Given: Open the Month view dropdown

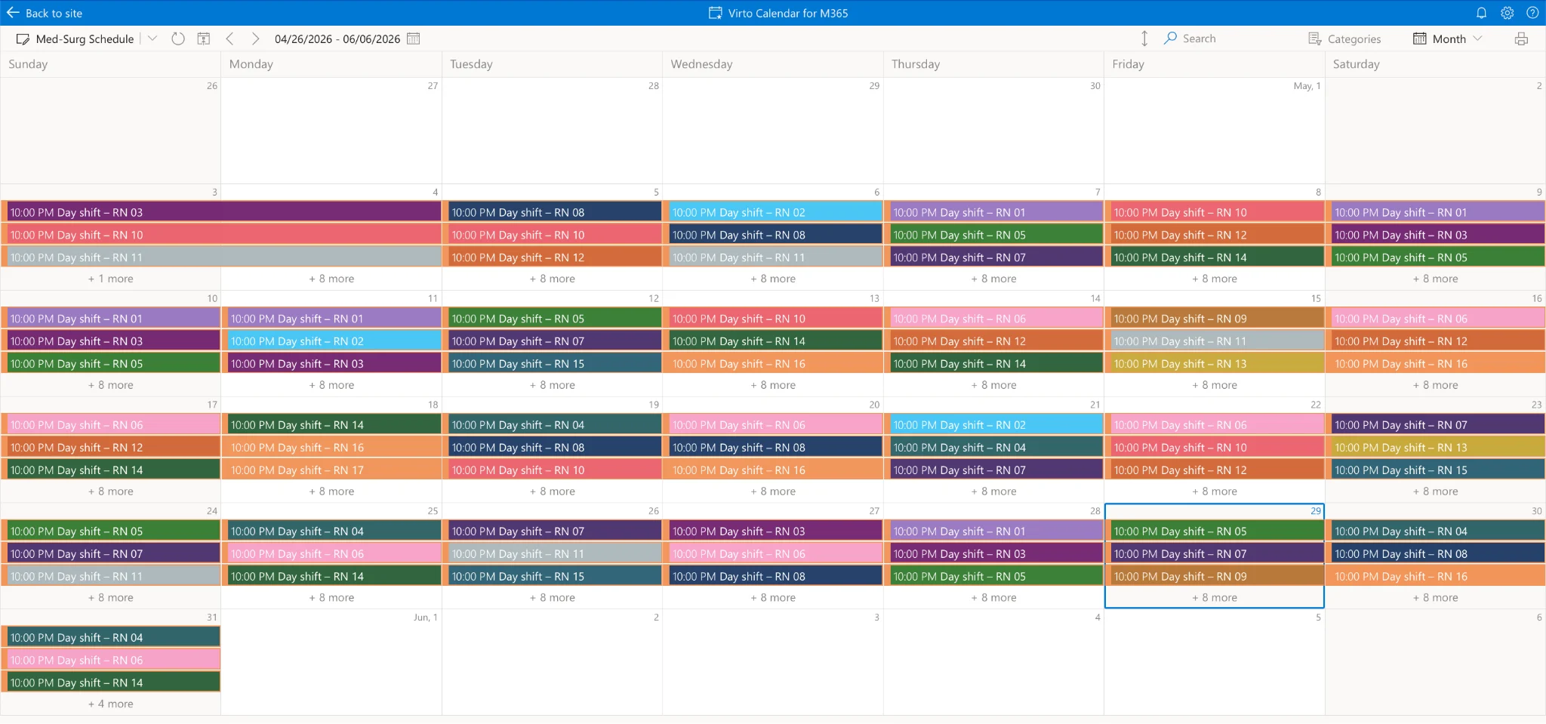Looking at the screenshot, I should point(1447,39).
